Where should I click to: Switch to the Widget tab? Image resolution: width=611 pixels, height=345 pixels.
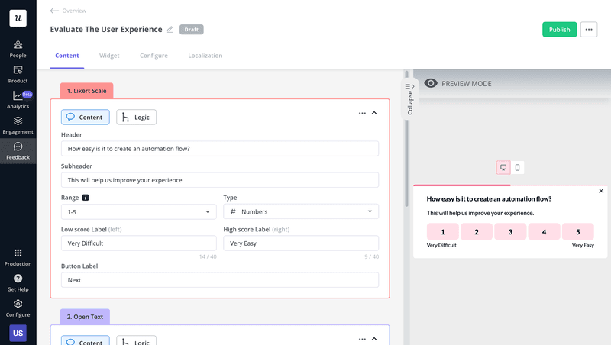109,56
